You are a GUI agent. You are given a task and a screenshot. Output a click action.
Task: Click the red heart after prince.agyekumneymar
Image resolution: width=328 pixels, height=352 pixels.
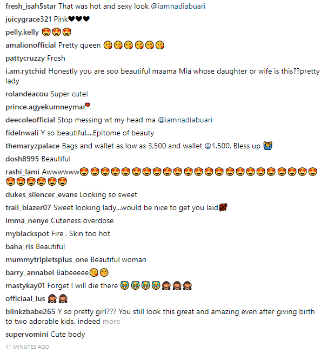tap(88, 105)
